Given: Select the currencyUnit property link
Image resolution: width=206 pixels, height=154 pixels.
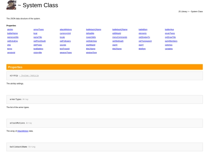Looking at the screenshot, I should [65, 33].
